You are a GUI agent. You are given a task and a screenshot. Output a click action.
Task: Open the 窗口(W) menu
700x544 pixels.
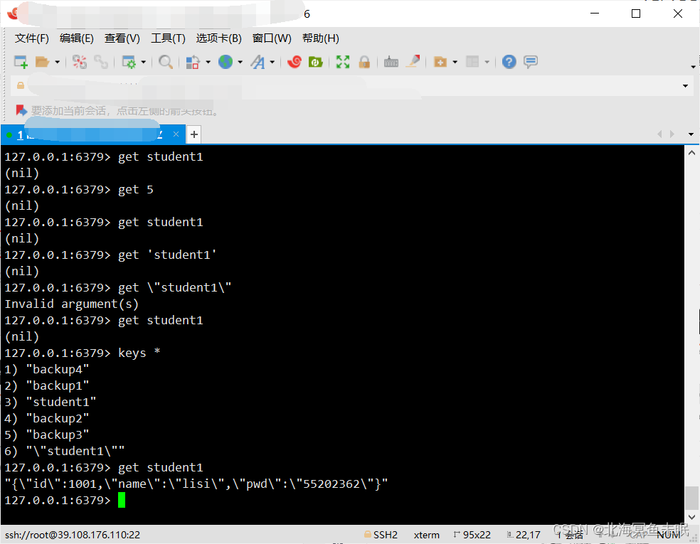coord(272,38)
